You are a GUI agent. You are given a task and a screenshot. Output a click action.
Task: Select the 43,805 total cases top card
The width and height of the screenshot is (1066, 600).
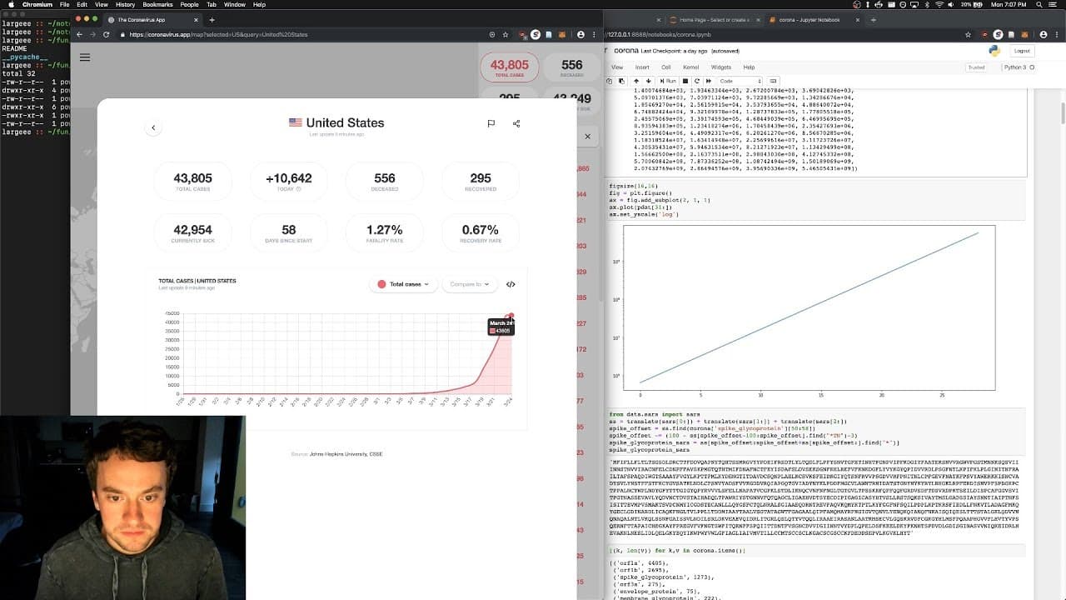coord(509,67)
